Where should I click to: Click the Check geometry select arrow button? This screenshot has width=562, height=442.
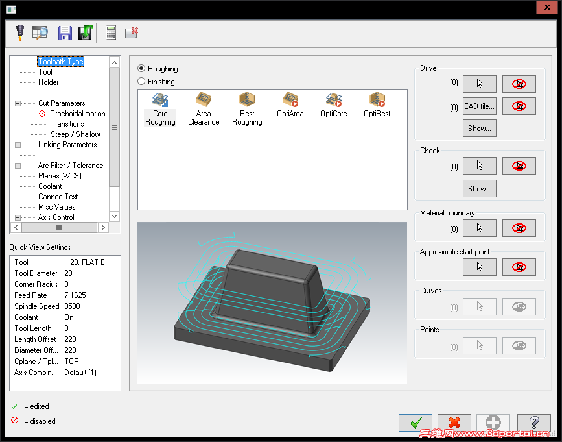pos(480,166)
